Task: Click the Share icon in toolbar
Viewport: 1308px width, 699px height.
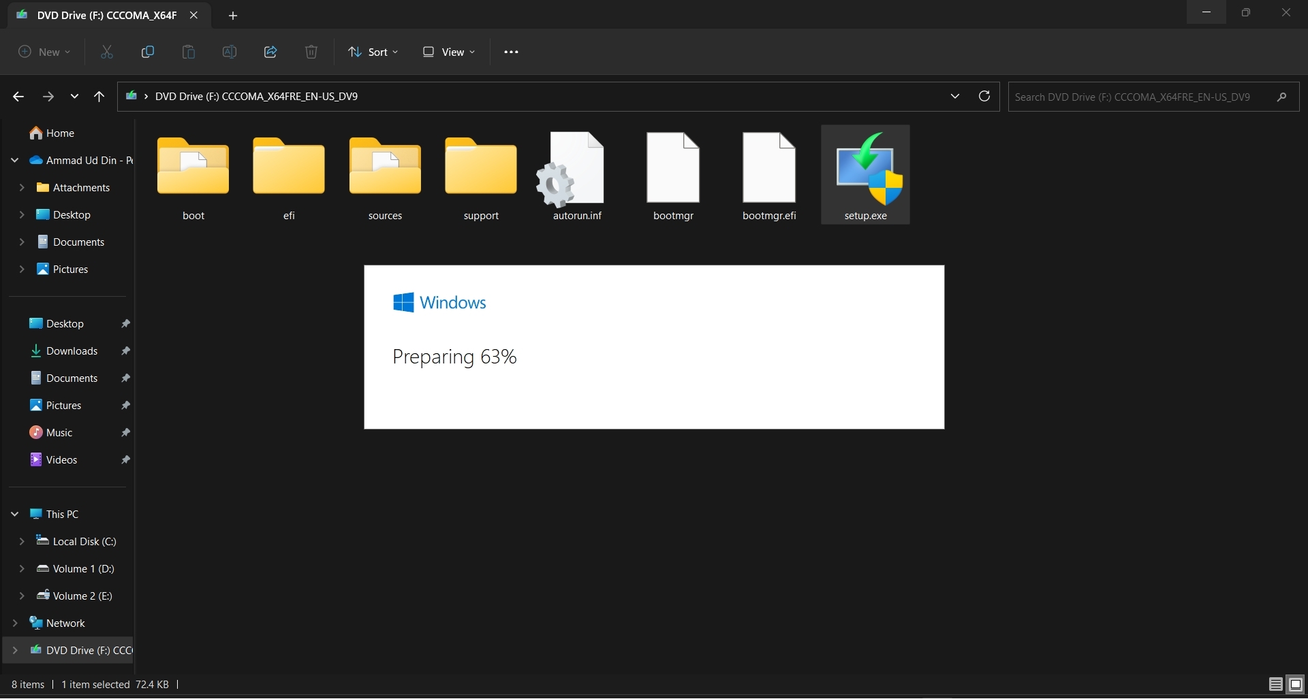Action: [x=270, y=52]
